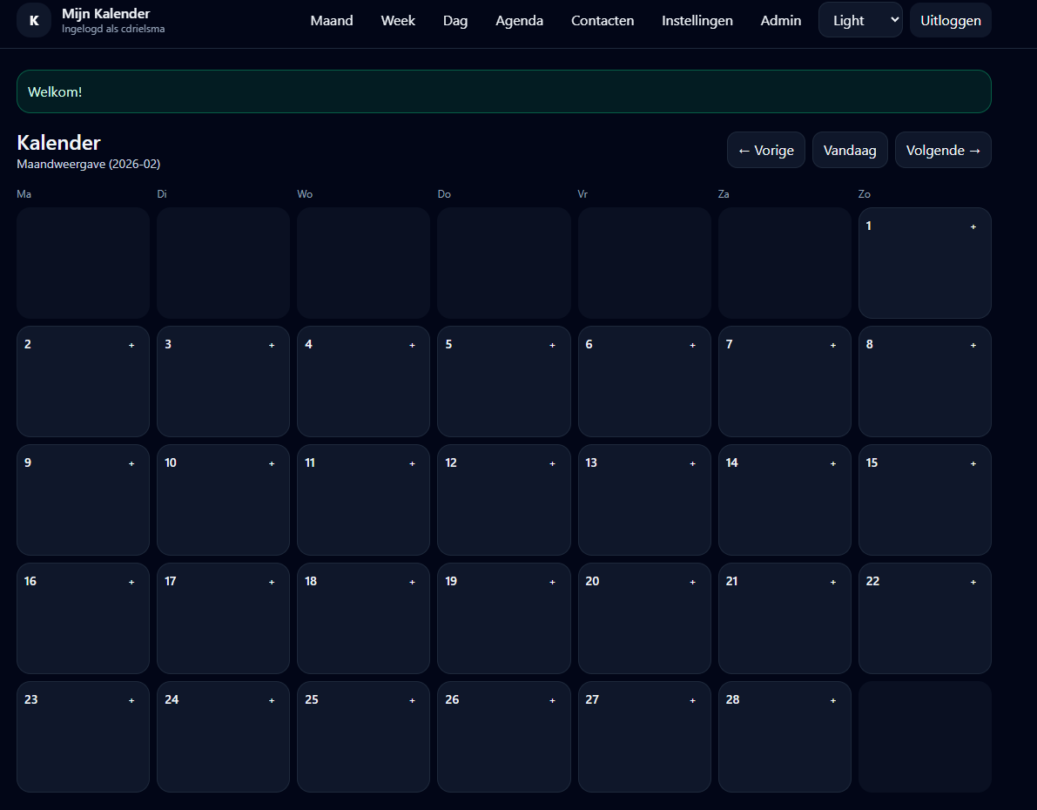Advance to next month with Volgende
This screenshot has height=810, width=1037.
click(x=943, y=150)
